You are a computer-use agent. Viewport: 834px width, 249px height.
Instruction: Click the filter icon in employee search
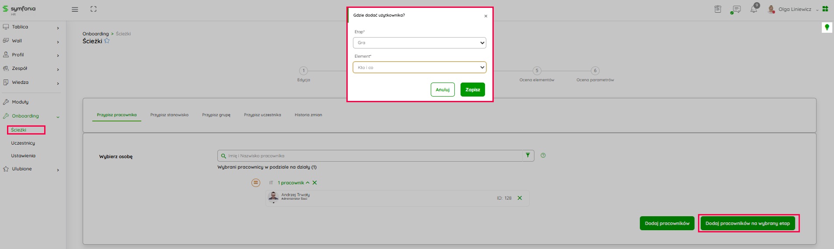pyautogui.click(x=528, y=156)
